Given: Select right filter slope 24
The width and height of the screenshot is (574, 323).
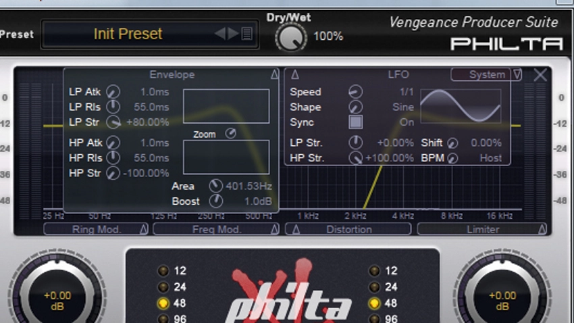Looking at the screenshot, I should click(374, 287).
